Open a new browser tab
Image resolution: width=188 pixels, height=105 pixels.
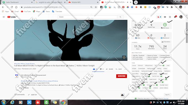(136, 2)
